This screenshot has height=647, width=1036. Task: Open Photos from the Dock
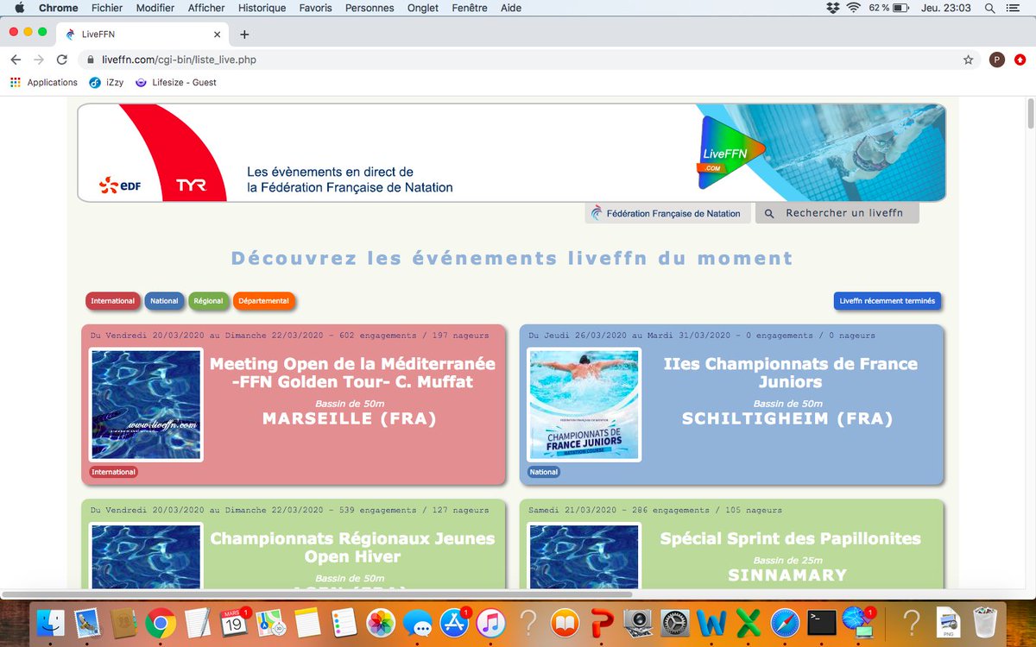[x=381, y=622]
